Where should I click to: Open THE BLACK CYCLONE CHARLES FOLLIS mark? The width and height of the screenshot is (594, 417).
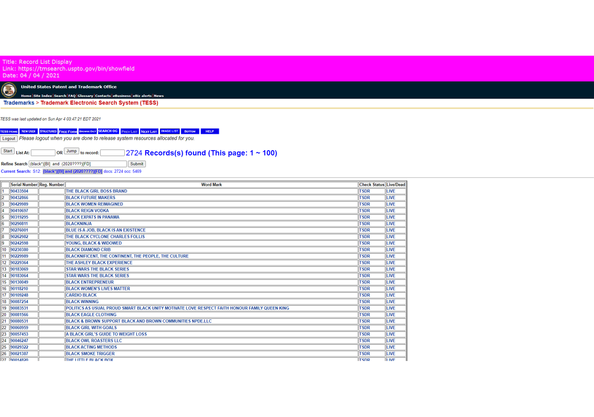[105, 237]
